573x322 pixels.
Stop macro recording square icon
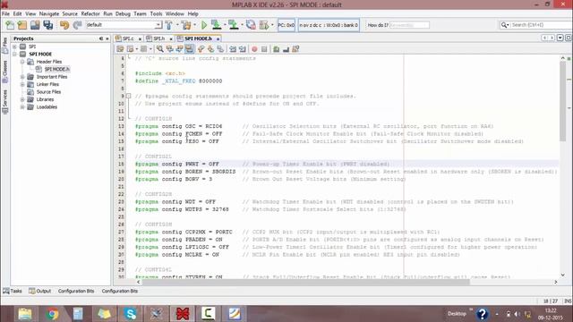point(264,49)
